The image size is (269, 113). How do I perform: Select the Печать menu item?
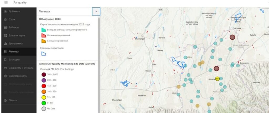point(19,100)
